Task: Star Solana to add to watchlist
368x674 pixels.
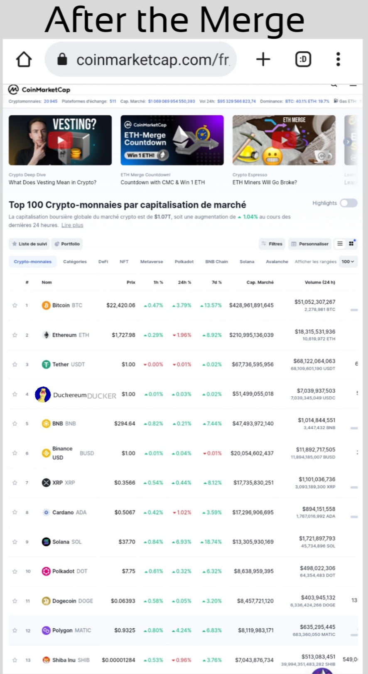Action: pyautogui.click(x=15, y=542)
